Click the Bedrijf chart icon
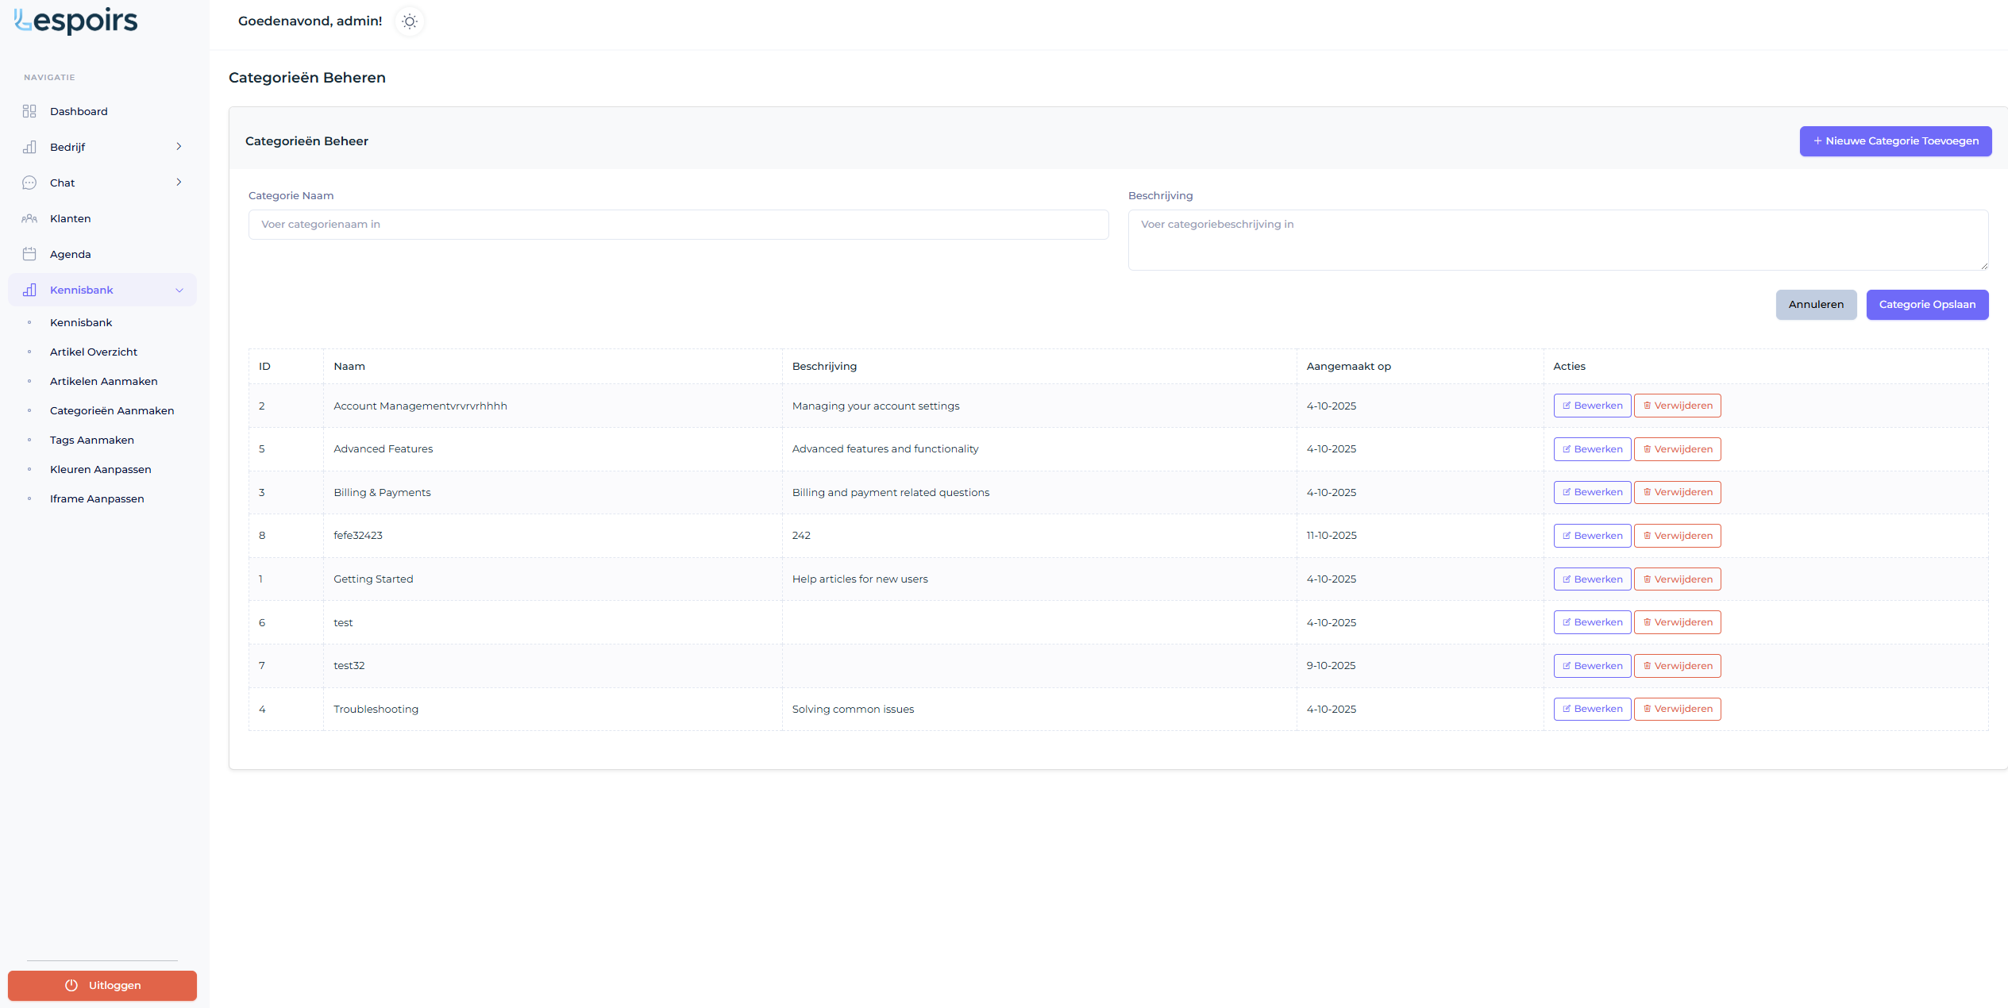Image resolution: width=2008 pixels, height=1008 pixels. coord(29,147)
